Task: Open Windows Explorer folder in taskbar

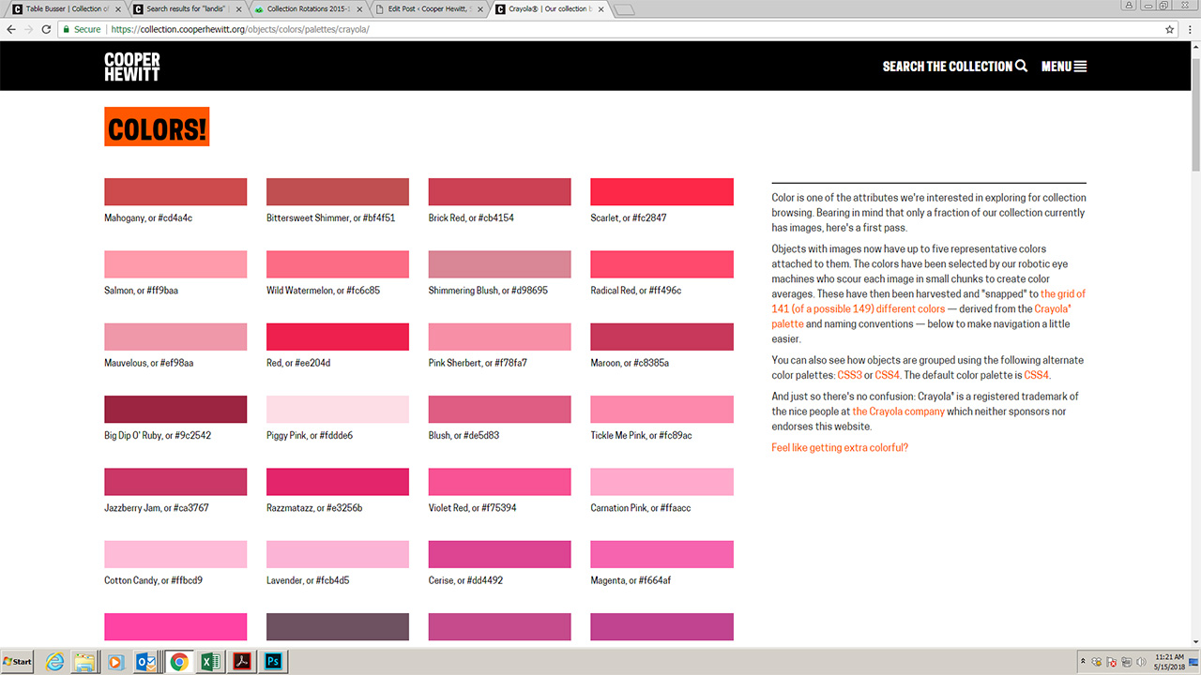Action: (x=84, y=661)
